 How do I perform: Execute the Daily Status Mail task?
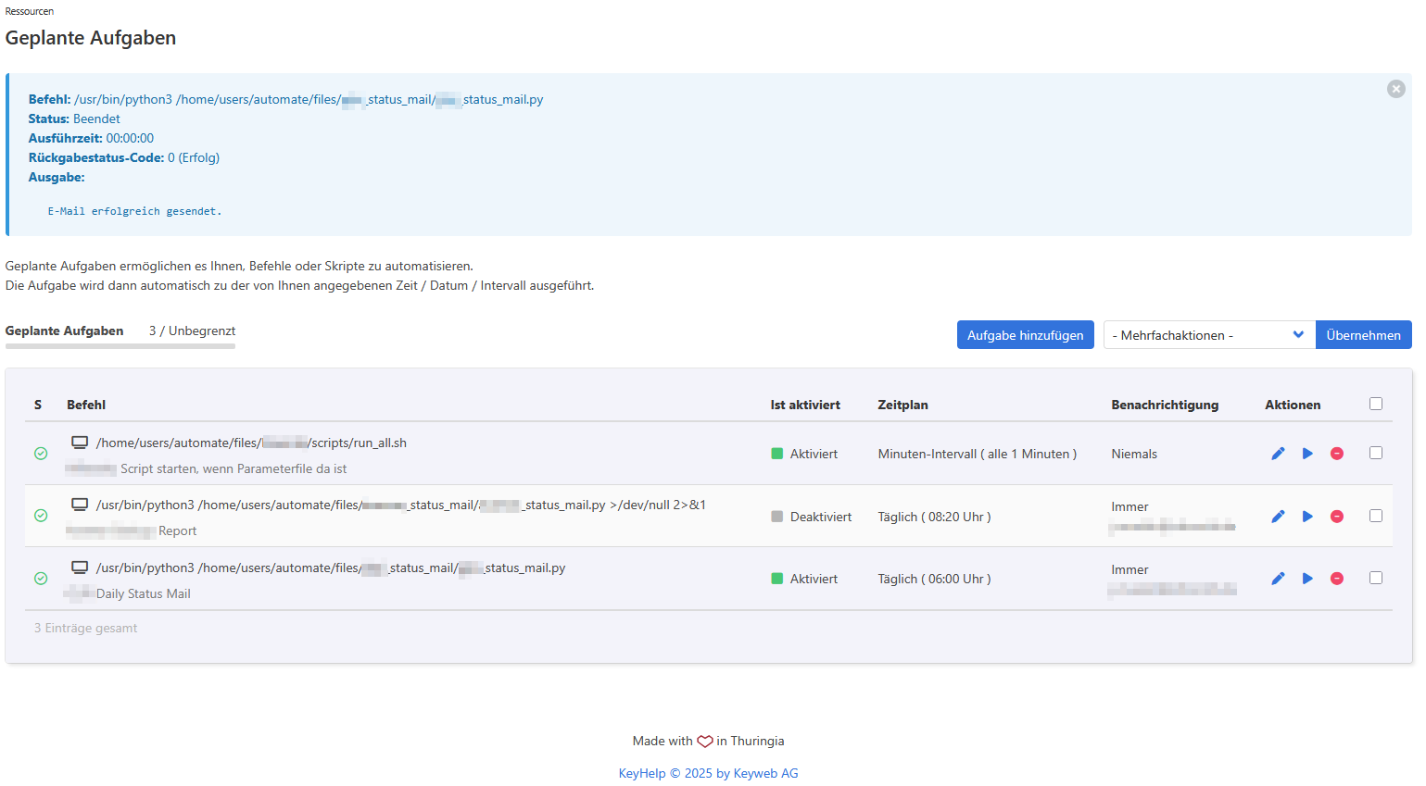1307,579
